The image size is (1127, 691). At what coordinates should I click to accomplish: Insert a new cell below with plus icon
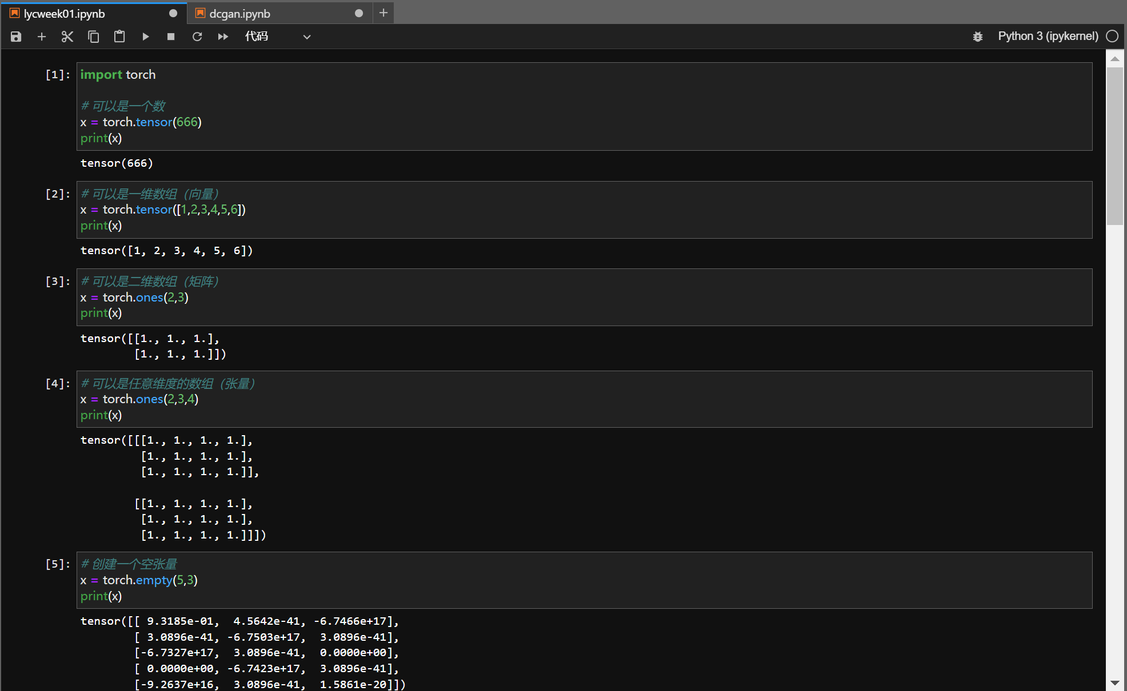click(41, 37)
